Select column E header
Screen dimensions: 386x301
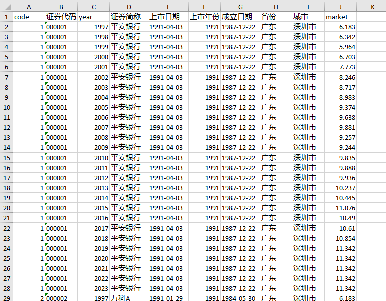coord(168,7)
